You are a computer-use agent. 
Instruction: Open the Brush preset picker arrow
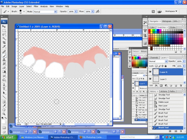pos(24,12)
